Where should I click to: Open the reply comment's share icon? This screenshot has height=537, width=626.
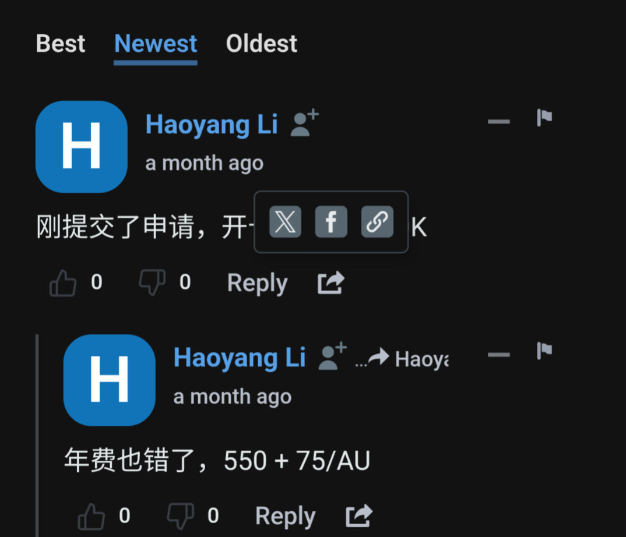click(358, 515)
